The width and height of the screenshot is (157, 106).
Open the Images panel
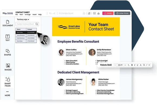click(8, 67)
